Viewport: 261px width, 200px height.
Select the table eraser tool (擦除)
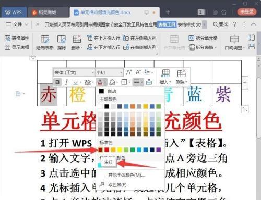pos(62,43)
